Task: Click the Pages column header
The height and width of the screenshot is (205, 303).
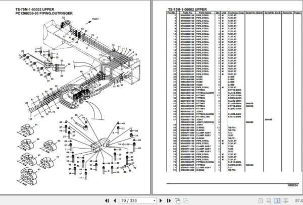Action: [297, 13]
